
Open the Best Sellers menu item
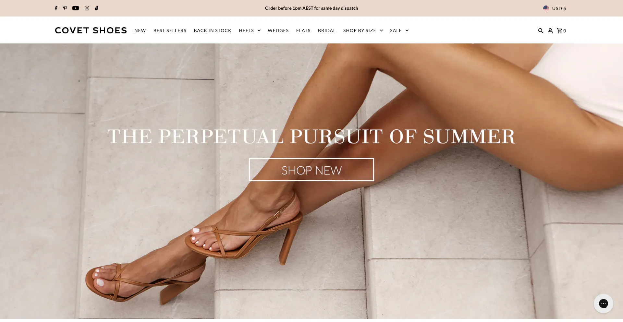click(x=170, y=30)
